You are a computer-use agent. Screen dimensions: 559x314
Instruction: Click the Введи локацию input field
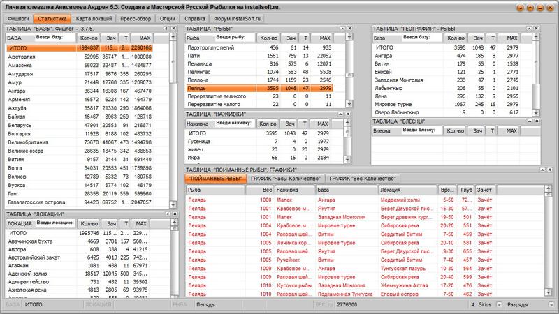point(55,223)
